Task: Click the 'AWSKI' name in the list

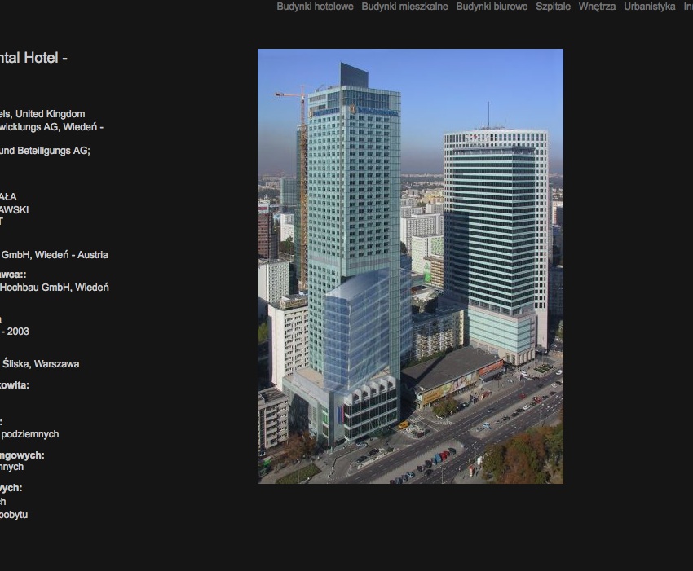Action: [14, 209]
